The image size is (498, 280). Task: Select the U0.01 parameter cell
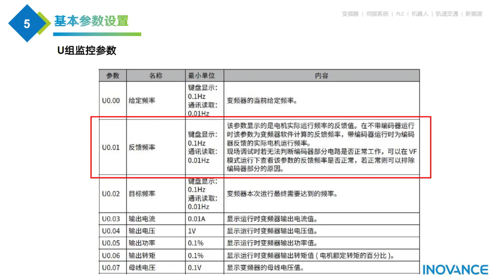111,148
